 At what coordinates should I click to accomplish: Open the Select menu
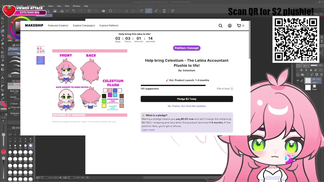pyautogui.click(x=51, y=6)
